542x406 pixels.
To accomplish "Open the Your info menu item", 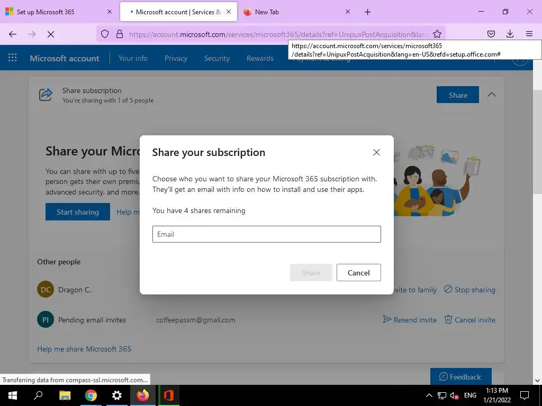I will [133, 58].
